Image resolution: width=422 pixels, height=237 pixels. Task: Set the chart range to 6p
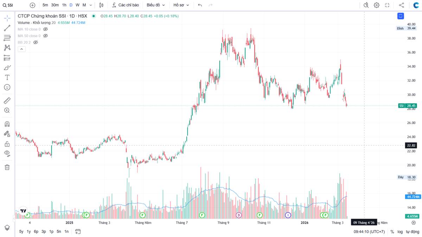coord(36,231)
